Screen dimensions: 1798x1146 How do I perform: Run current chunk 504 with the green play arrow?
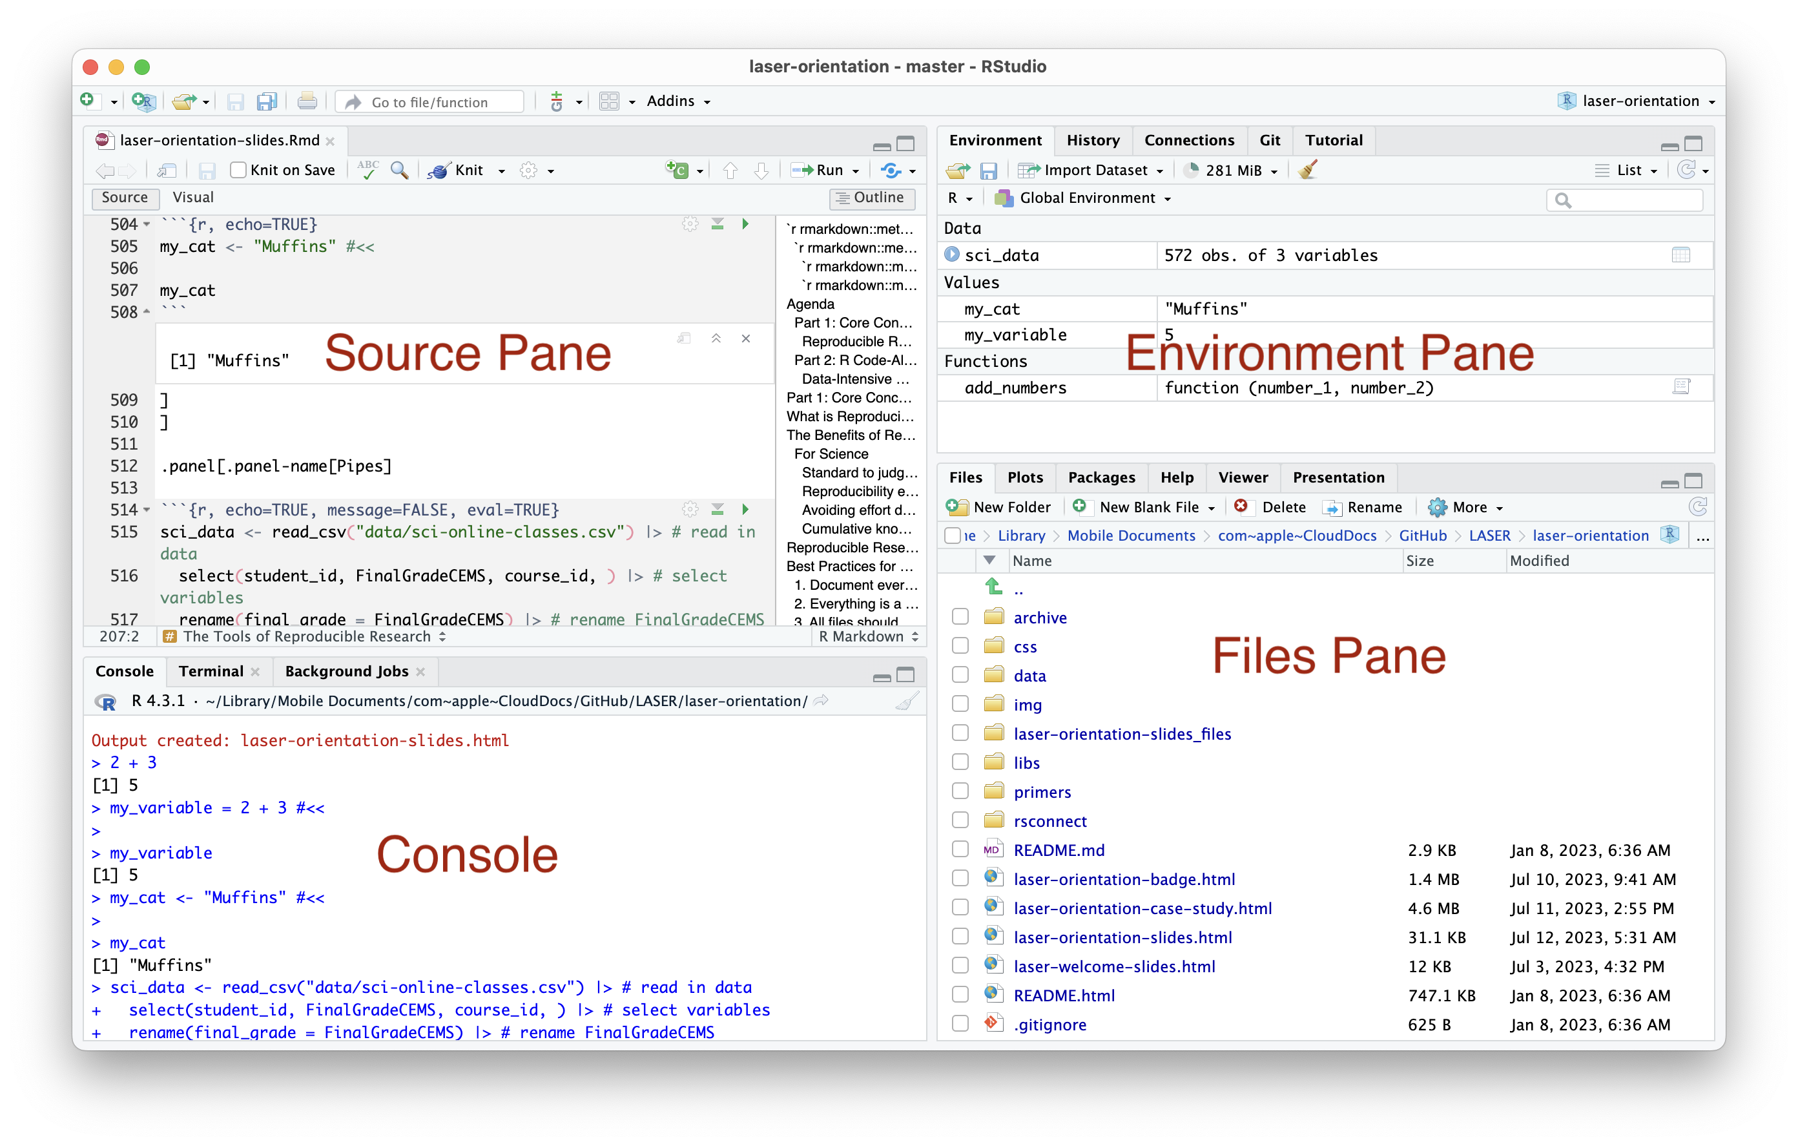745,224
